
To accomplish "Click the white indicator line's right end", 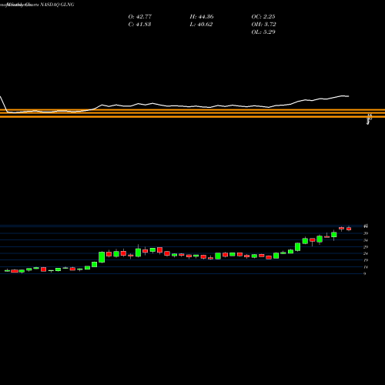I will 348,96.
